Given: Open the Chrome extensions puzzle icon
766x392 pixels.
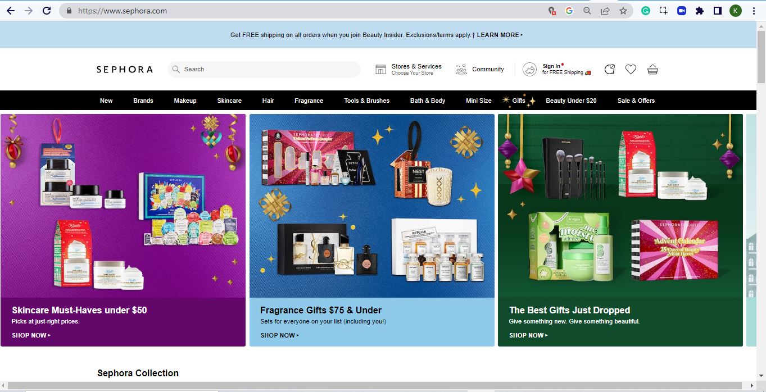Looking at the screenshot, I should pyautogui.click(x=699, y=11).
